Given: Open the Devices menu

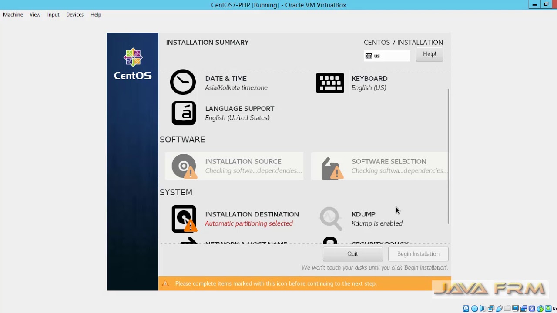Looking at the screenshot, I should [75, 14].
